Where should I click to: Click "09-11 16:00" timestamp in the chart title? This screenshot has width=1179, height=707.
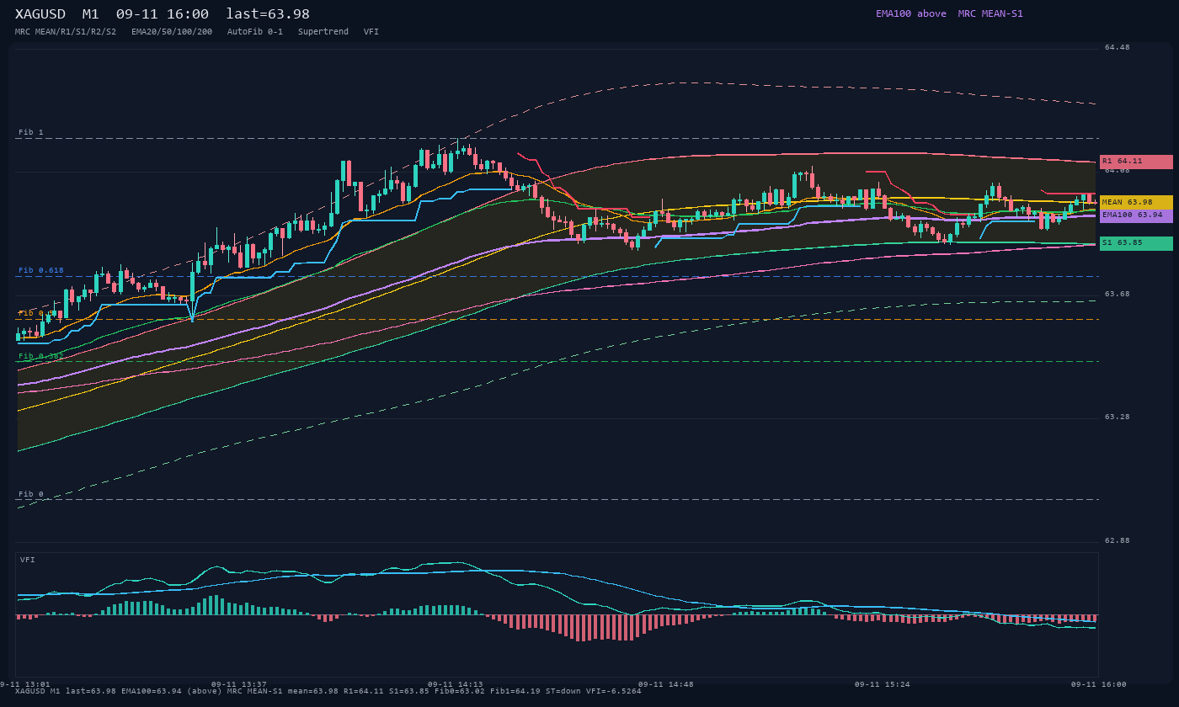click(163, 14)
